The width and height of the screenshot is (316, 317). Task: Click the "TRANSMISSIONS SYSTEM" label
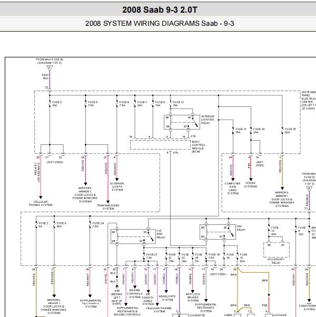coord(108,207)
